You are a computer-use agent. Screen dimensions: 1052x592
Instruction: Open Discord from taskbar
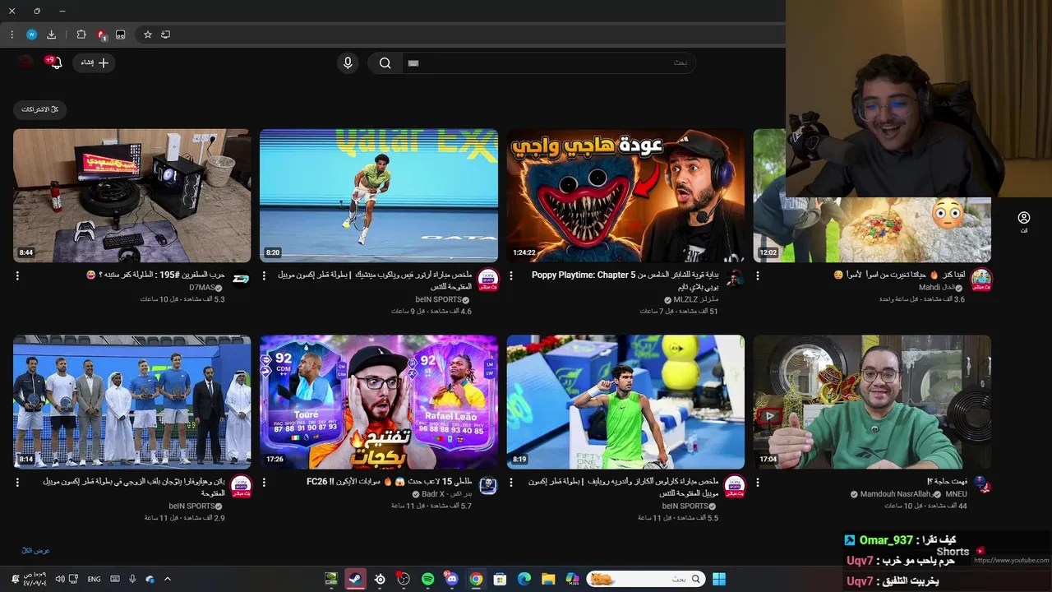(x=451, y=579)
